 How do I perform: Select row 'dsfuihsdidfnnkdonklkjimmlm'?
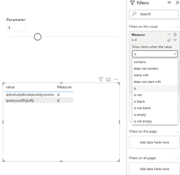(39, 95)
